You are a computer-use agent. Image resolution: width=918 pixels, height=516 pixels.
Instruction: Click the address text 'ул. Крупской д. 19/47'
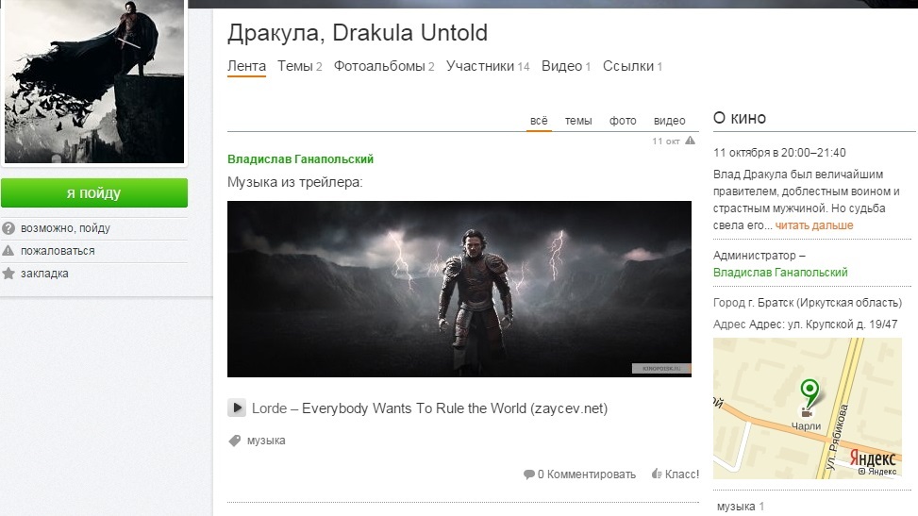pyautogui.click(x=843, y=324)
